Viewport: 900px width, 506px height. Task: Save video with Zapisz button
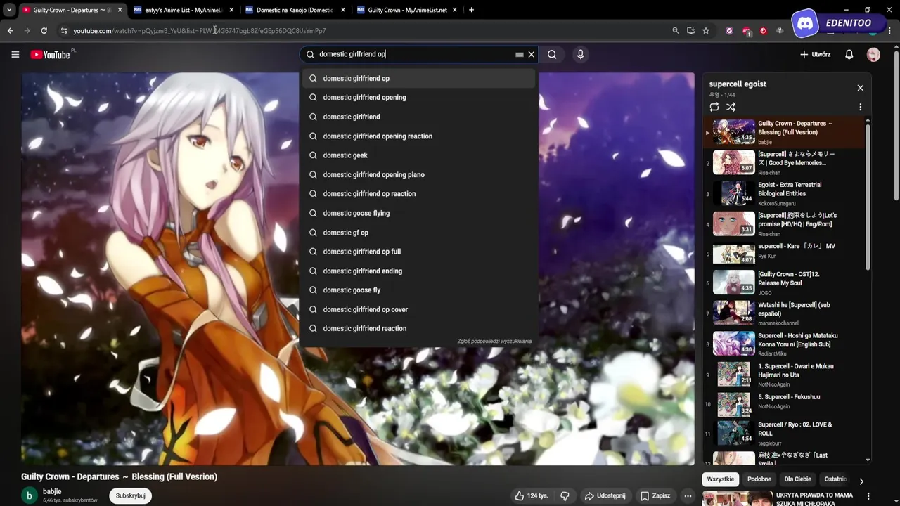tap(655, 495)
